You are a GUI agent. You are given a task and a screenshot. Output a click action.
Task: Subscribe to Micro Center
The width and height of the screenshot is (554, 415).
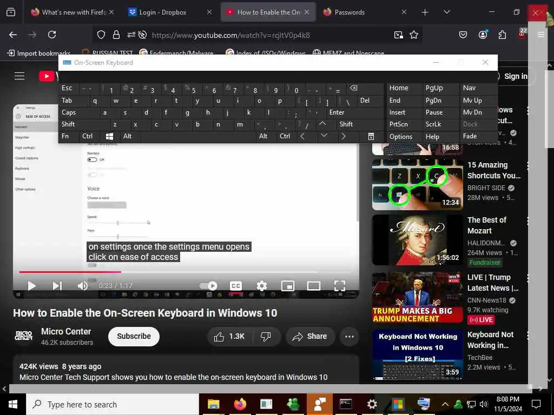pyautogui.click(x=134, y=336)
